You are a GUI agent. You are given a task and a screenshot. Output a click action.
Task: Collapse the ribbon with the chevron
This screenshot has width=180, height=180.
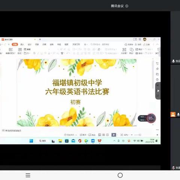[x=157, y=45]
